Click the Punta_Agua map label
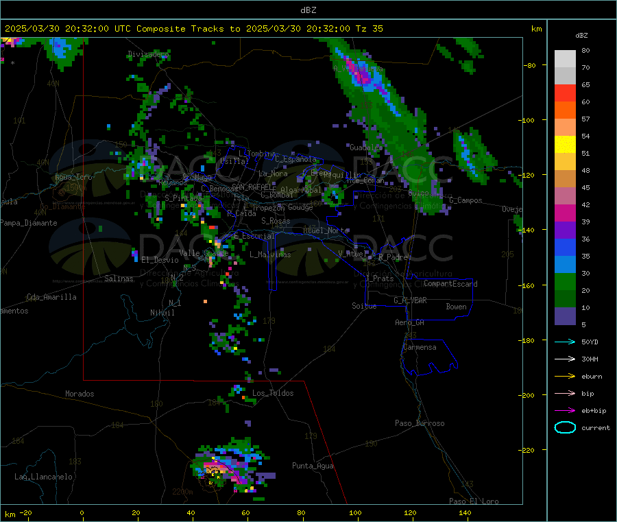 (313, 466)
